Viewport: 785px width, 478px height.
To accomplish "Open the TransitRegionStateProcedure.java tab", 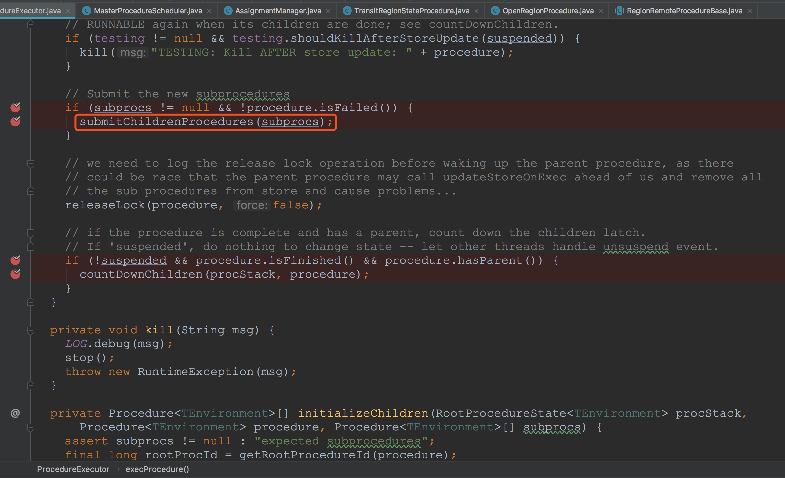I will (x=411, y=11).
